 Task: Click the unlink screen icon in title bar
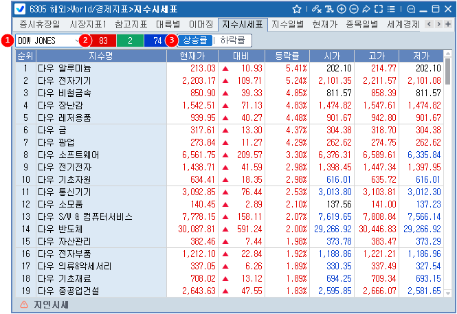pos(316,9)
